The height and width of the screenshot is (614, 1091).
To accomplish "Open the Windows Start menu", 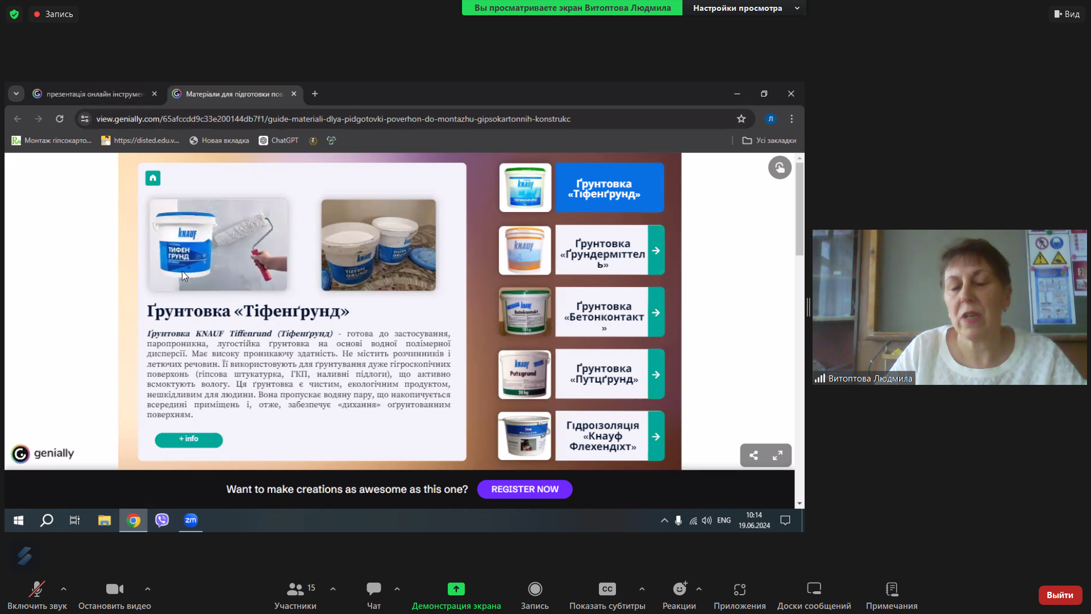I will (18, 520).
